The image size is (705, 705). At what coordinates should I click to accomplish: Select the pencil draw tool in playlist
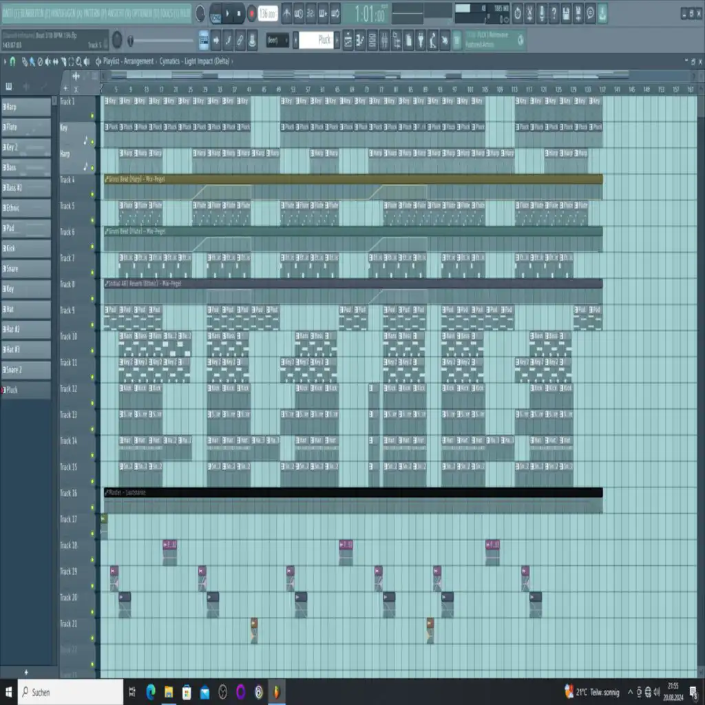(24, 61)
